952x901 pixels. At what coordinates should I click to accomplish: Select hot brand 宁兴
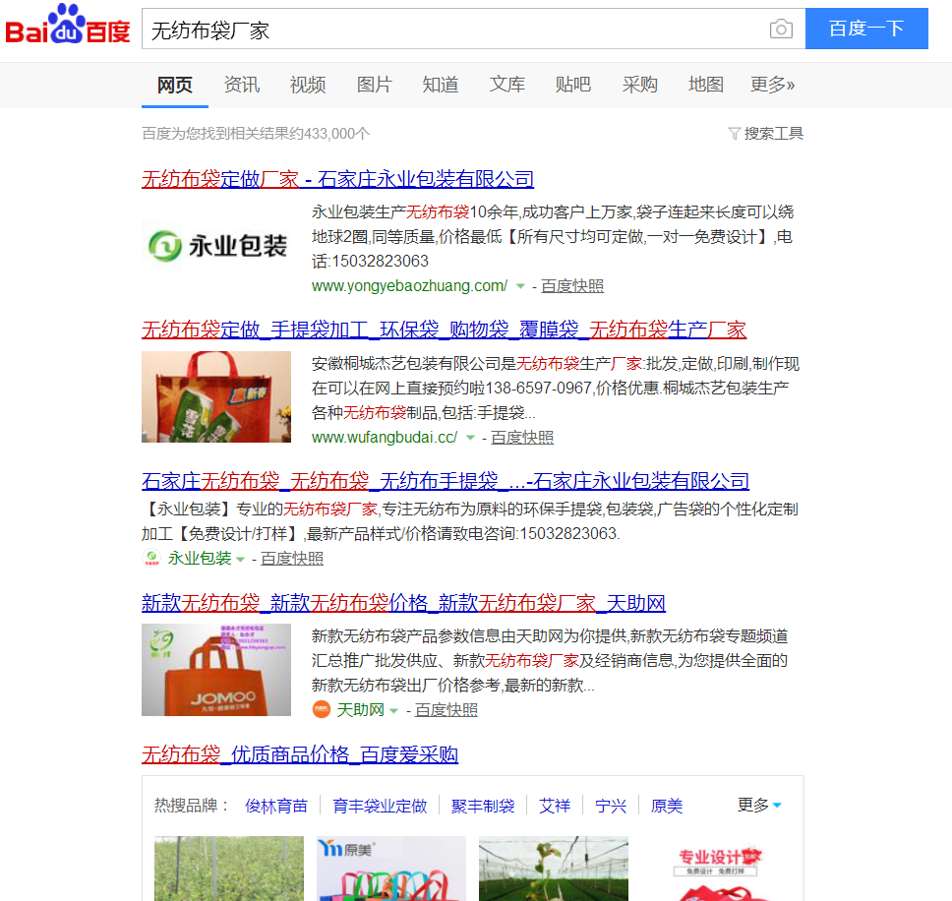click(x=611, y=806)
